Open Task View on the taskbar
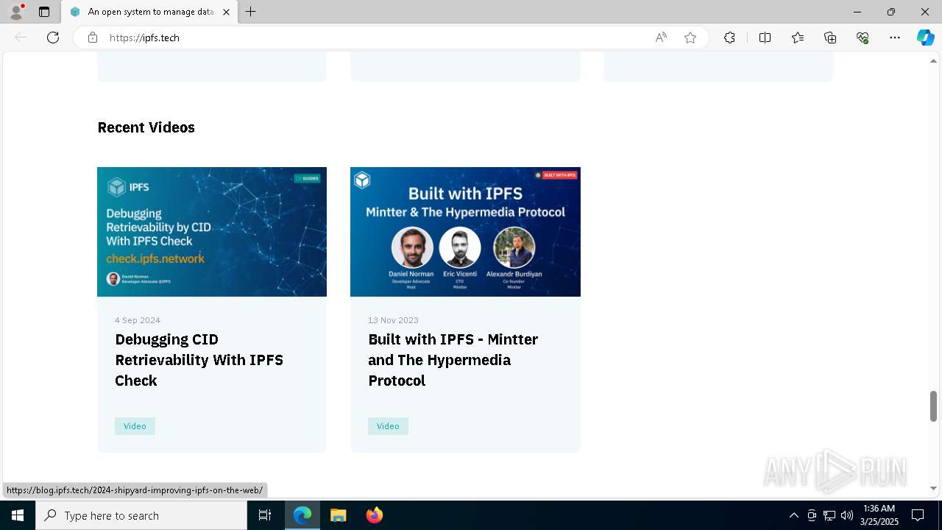The width and height of the screenshot is (942, 530). (265, 515)
